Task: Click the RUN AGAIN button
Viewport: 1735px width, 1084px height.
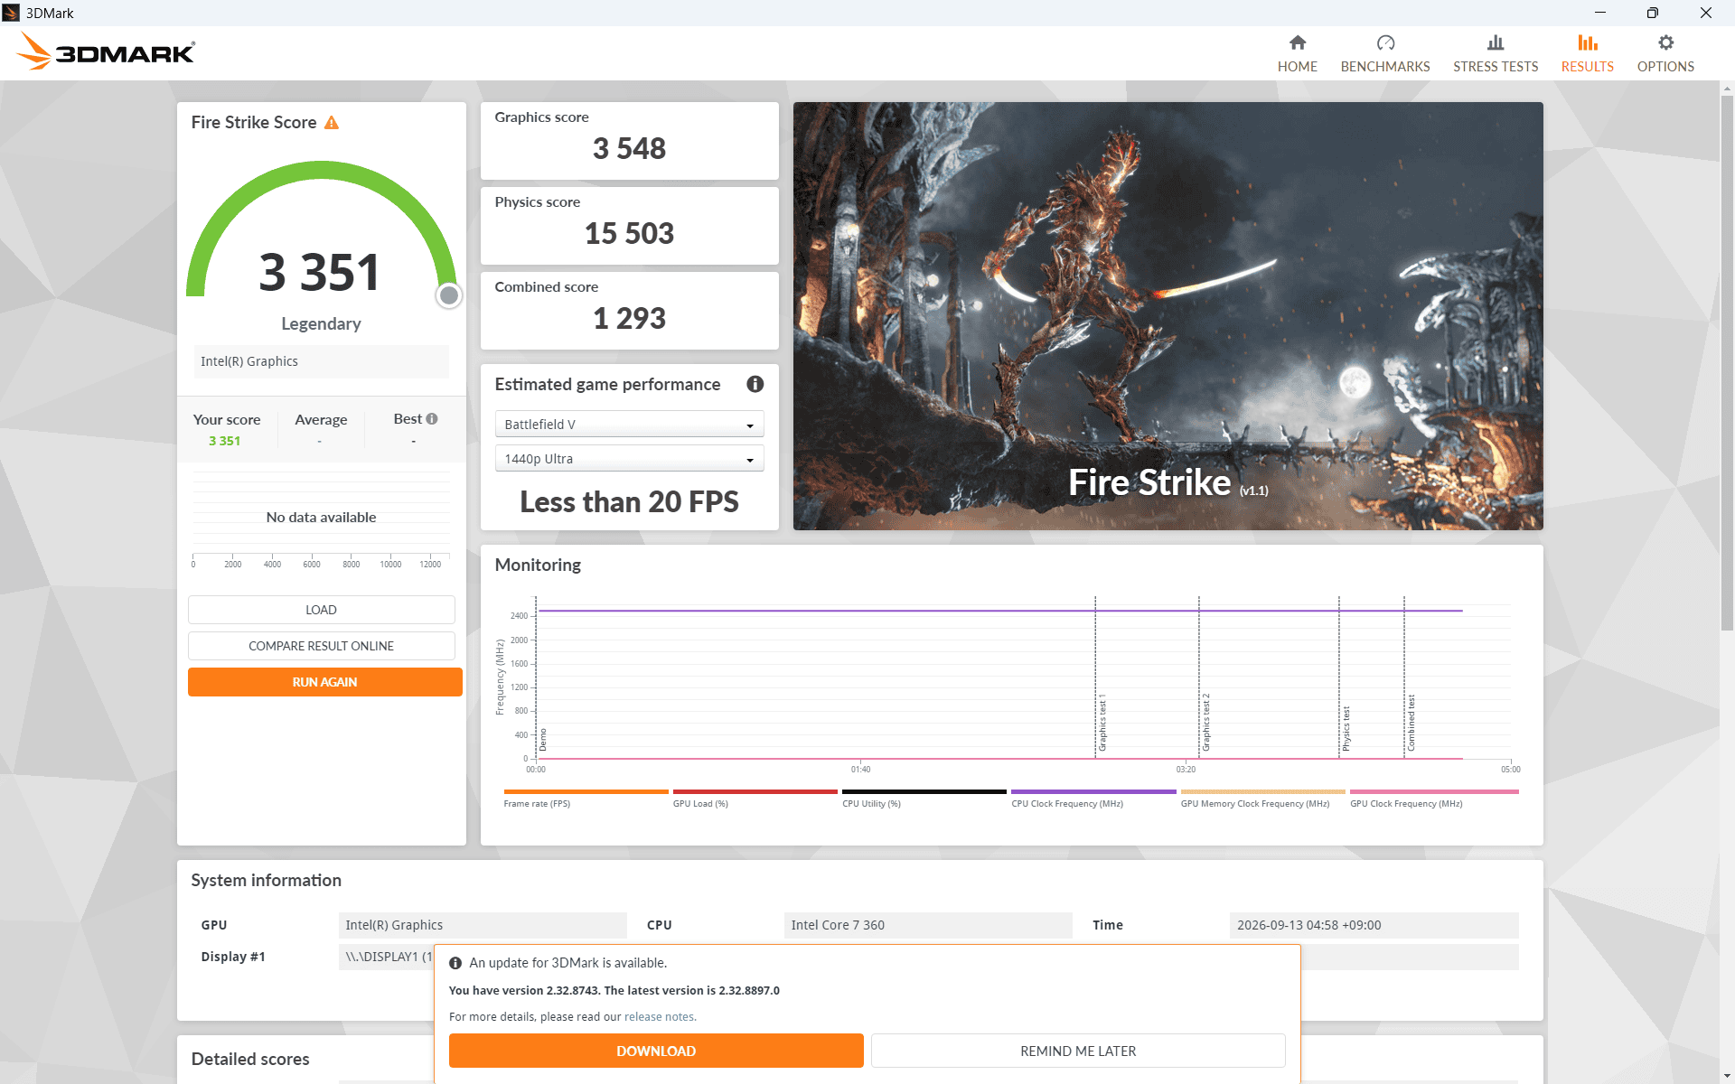Action: pyautogui.click(x=324, y=682)
